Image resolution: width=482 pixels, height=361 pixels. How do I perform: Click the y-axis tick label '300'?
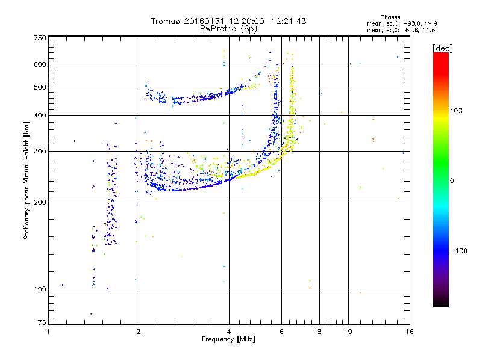pyautogui.click(x=40, y=152)
